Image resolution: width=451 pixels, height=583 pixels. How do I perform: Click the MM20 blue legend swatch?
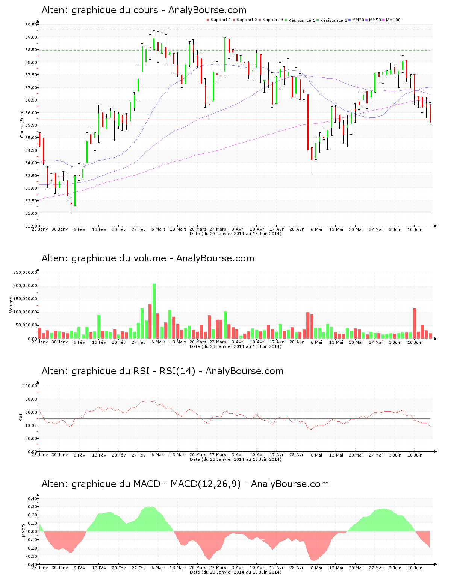point(350,20)
